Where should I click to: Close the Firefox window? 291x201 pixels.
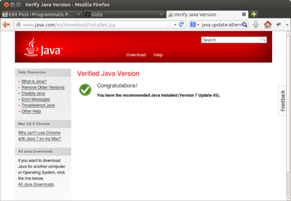[x=6, y=5]
